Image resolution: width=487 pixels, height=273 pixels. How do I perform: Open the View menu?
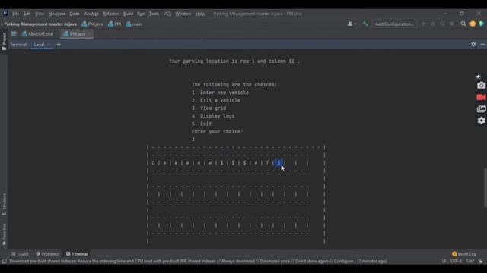coord(39,14)
